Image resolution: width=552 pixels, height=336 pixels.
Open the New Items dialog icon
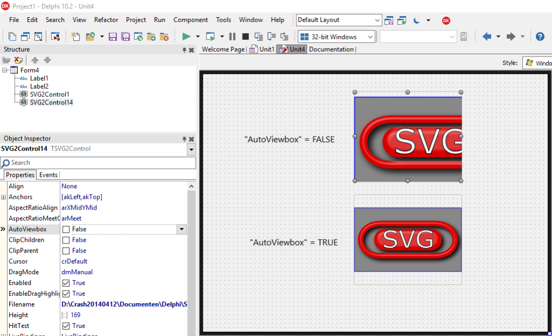75,36
